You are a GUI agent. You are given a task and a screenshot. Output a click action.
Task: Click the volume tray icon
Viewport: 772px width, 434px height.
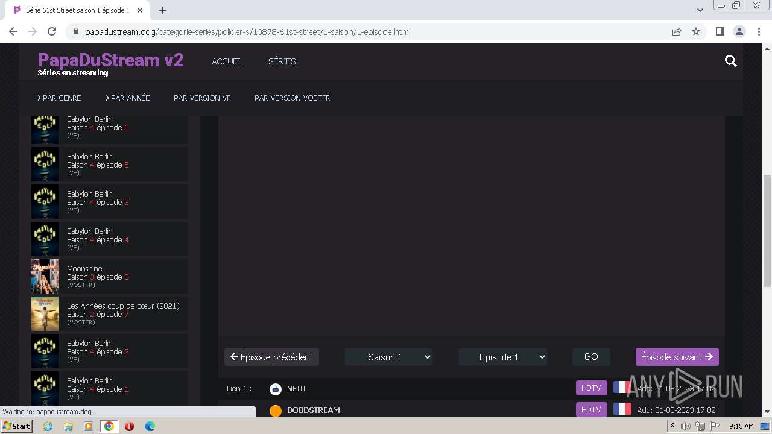pos(686,426)
